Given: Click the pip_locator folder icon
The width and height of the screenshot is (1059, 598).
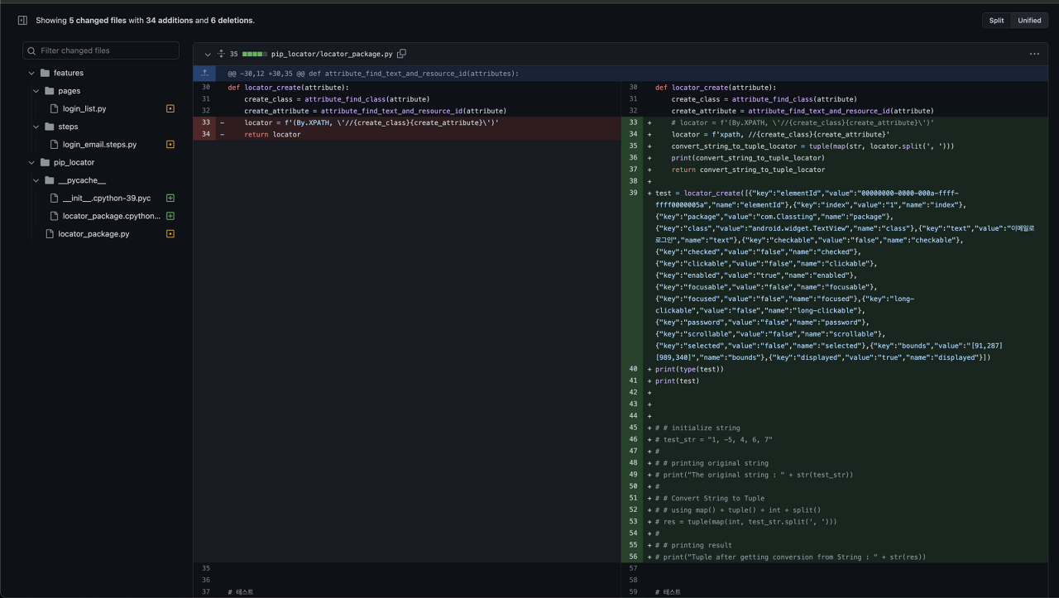Looking at the screenshot, I should click(x=45, y=162).
